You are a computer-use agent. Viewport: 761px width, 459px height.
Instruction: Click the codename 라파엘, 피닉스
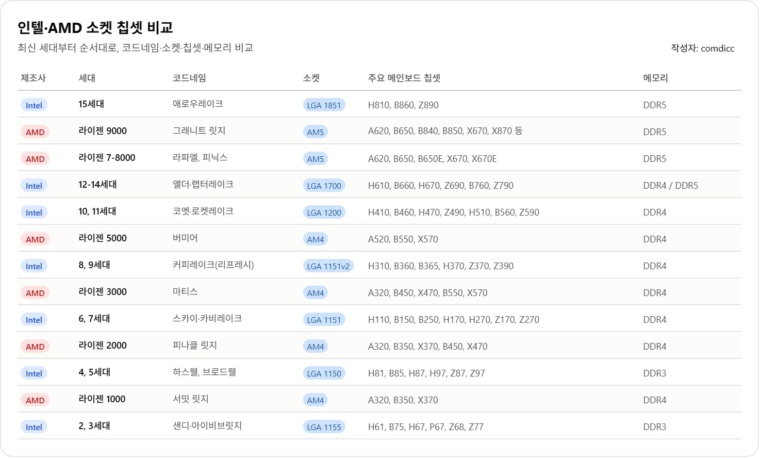coord(200,158)
